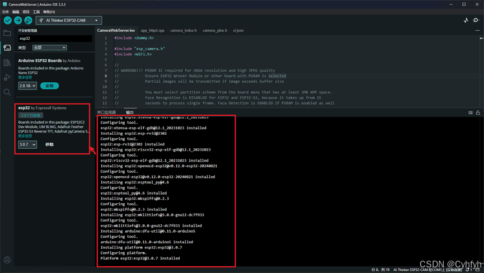
Task: Open the Serial Plotter icon
Action: 466,20
